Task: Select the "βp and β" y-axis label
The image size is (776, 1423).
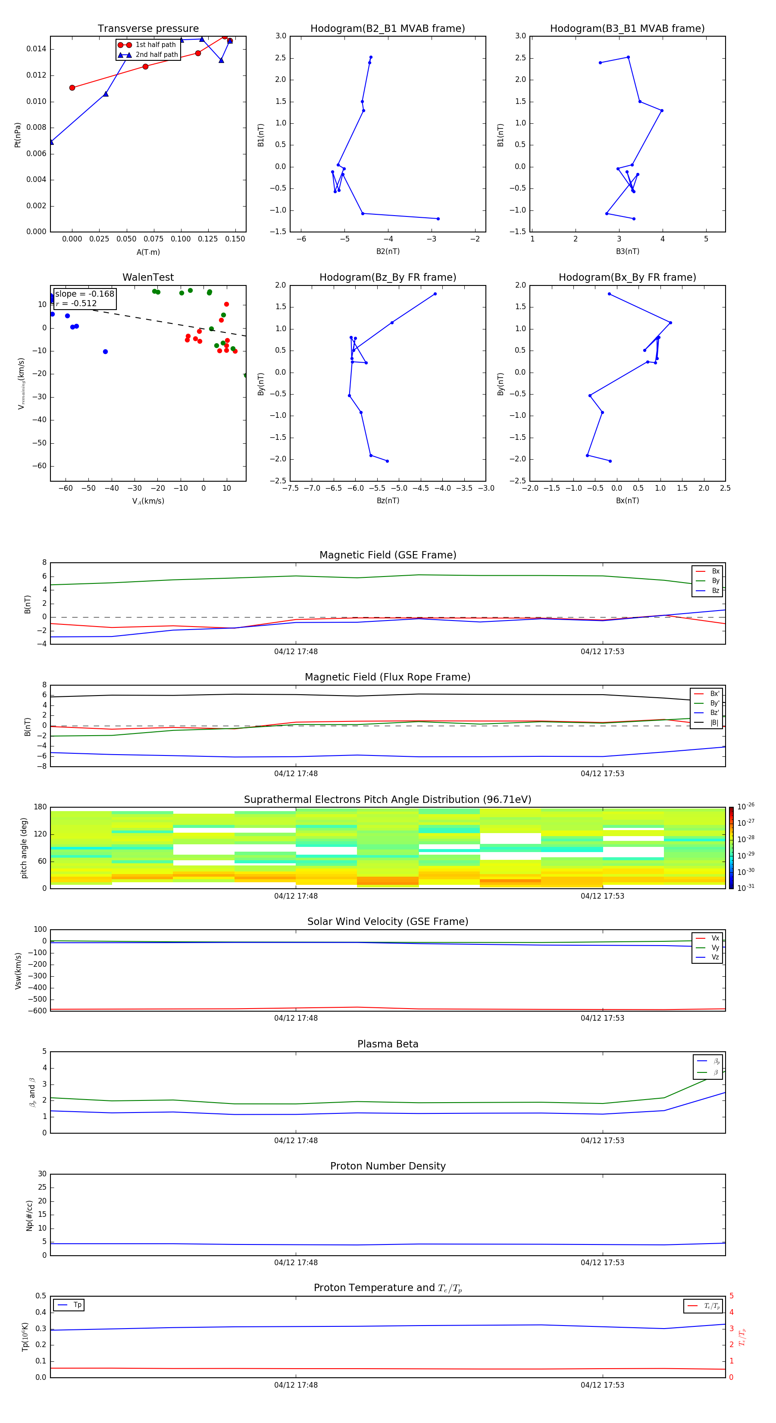Action: [32, 1092]
